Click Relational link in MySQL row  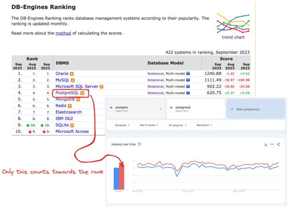point(155,80)
